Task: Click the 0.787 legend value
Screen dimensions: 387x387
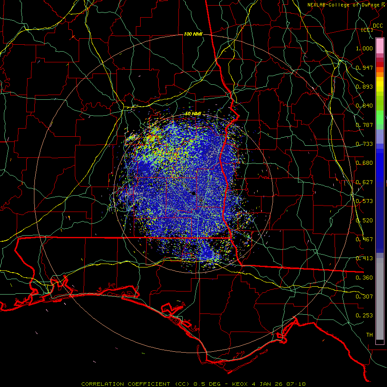Action: [x=364, y=125]
